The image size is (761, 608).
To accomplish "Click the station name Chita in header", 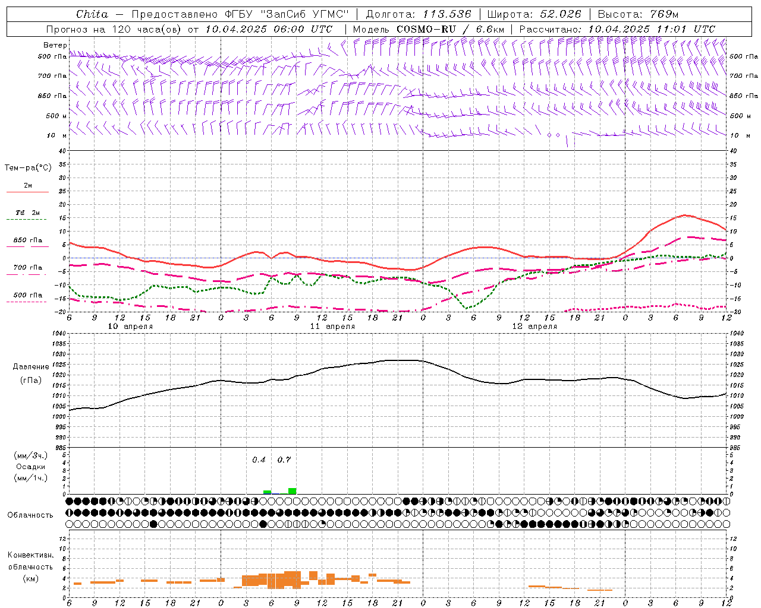I will tap(92, 14).
